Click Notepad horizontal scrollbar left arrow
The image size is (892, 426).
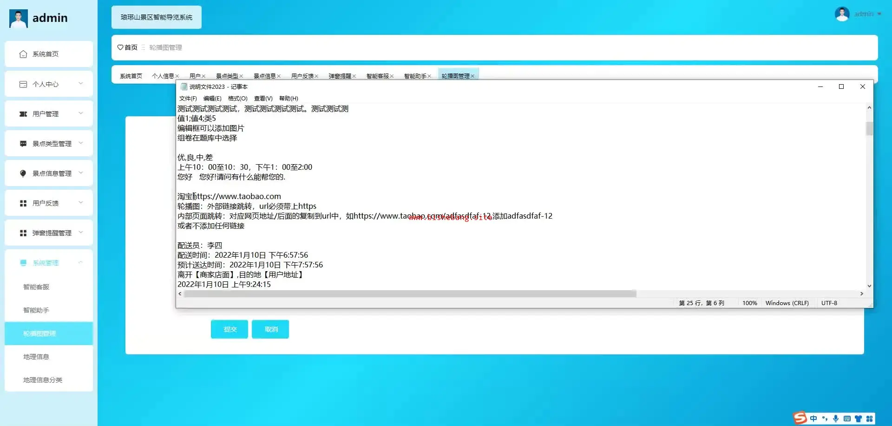tap(180, 294)
